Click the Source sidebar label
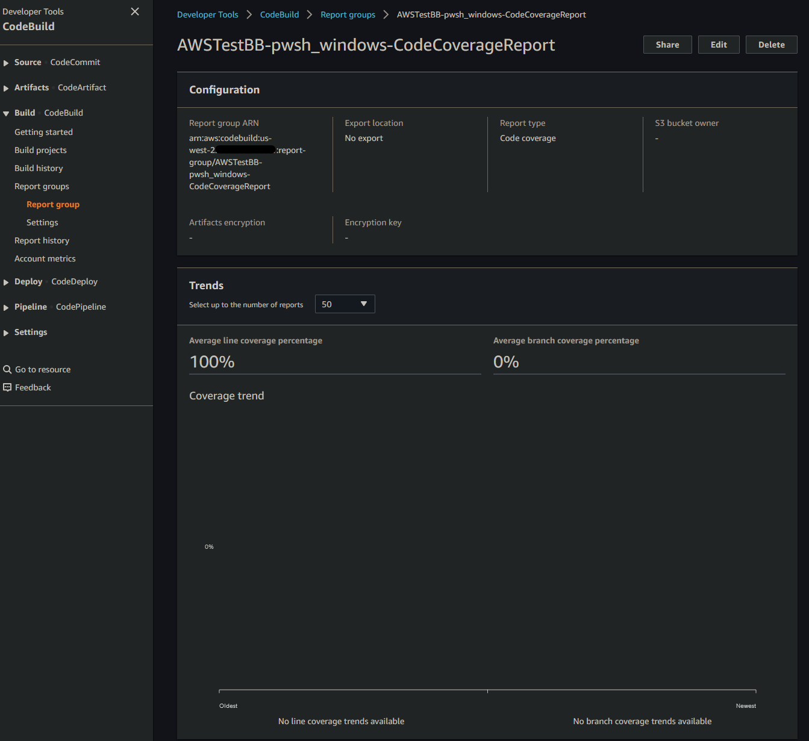Screen dimensions: 809x741 28,62
